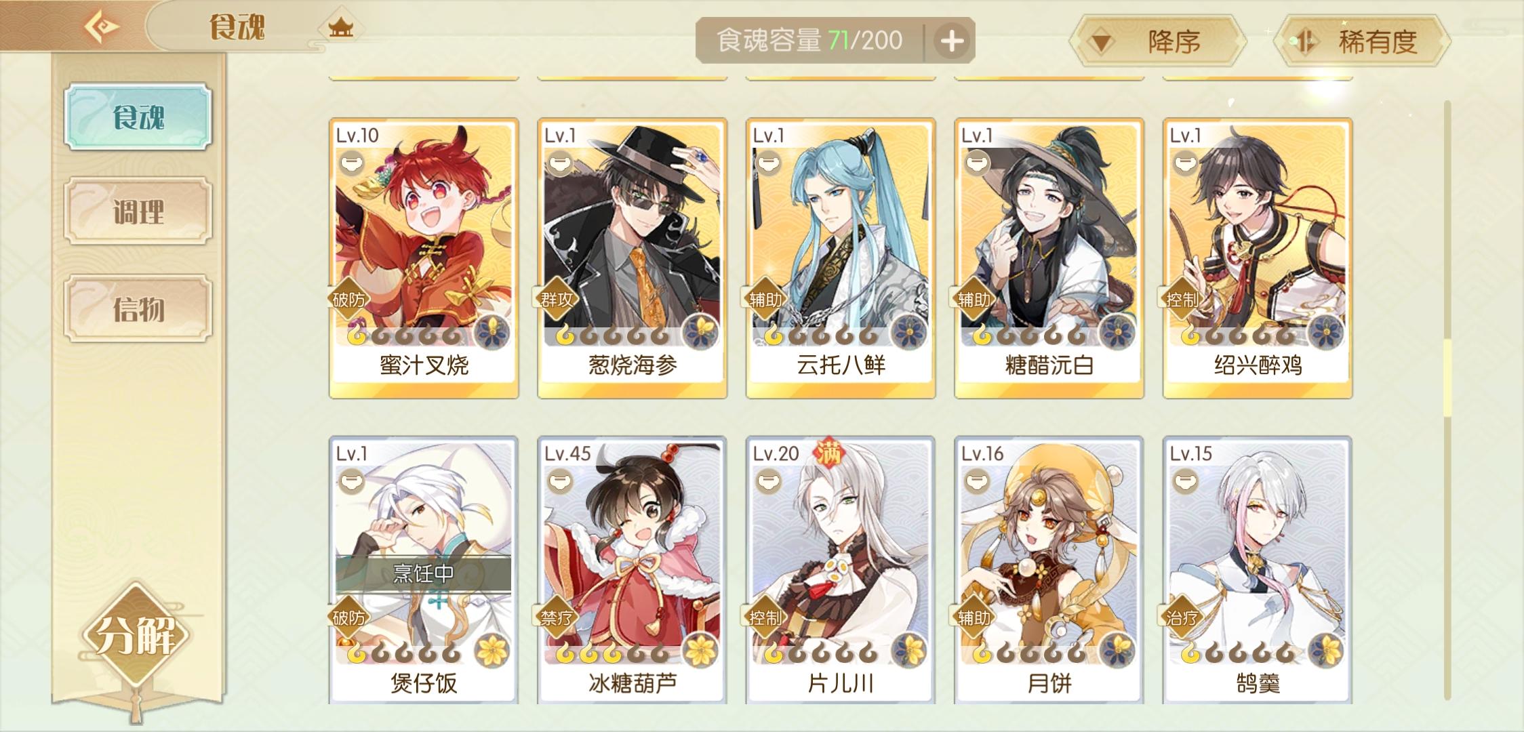This screenshot has height=732, width=1524.
Task: Select the 糖醋沅白 card
Action: [1049, 258]
